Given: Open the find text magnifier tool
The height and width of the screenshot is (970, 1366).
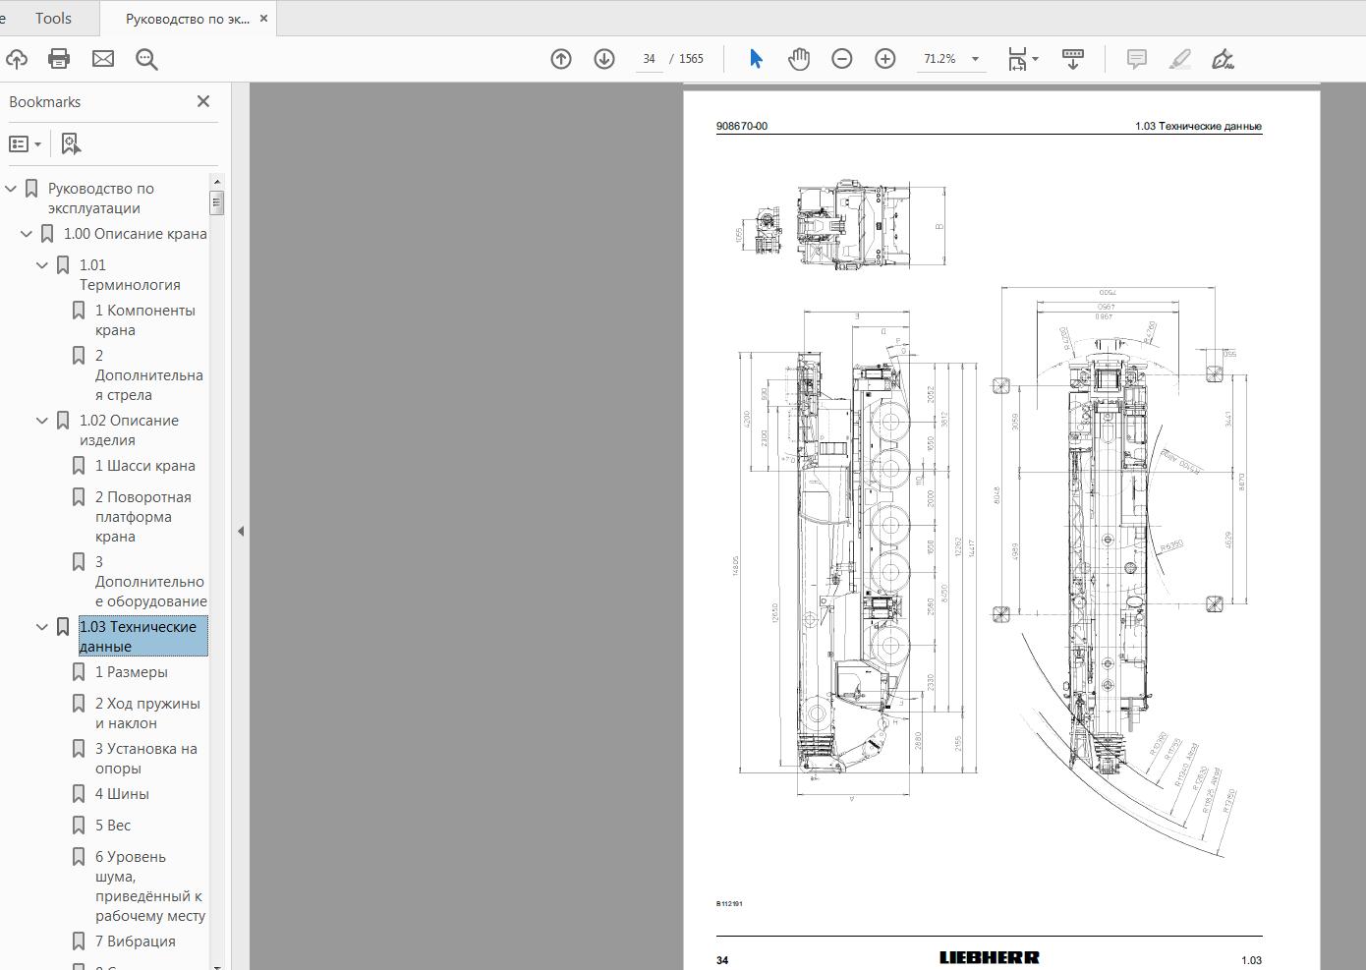Looking at the screenshot, I should 146,59.
